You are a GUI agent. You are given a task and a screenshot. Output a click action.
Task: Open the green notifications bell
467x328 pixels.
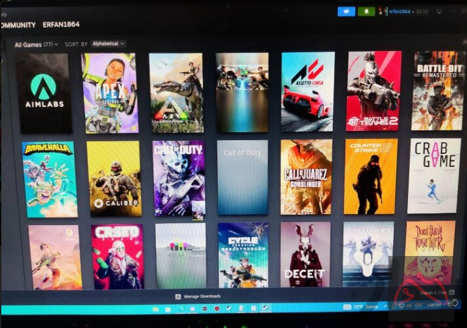click(365, 11)
